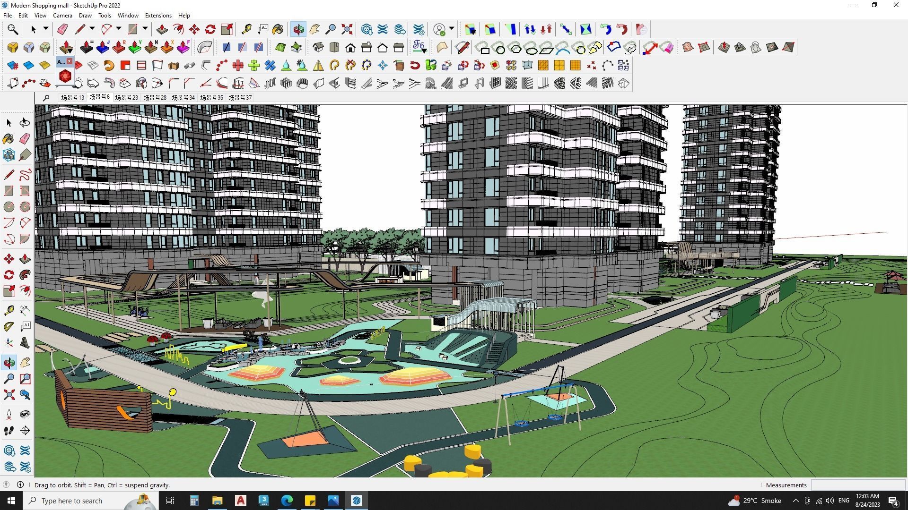Viewport: 908px width, 510px height.
Task: Select the Freehand tool in the left sidebar
Action: [x=25, y=174]
